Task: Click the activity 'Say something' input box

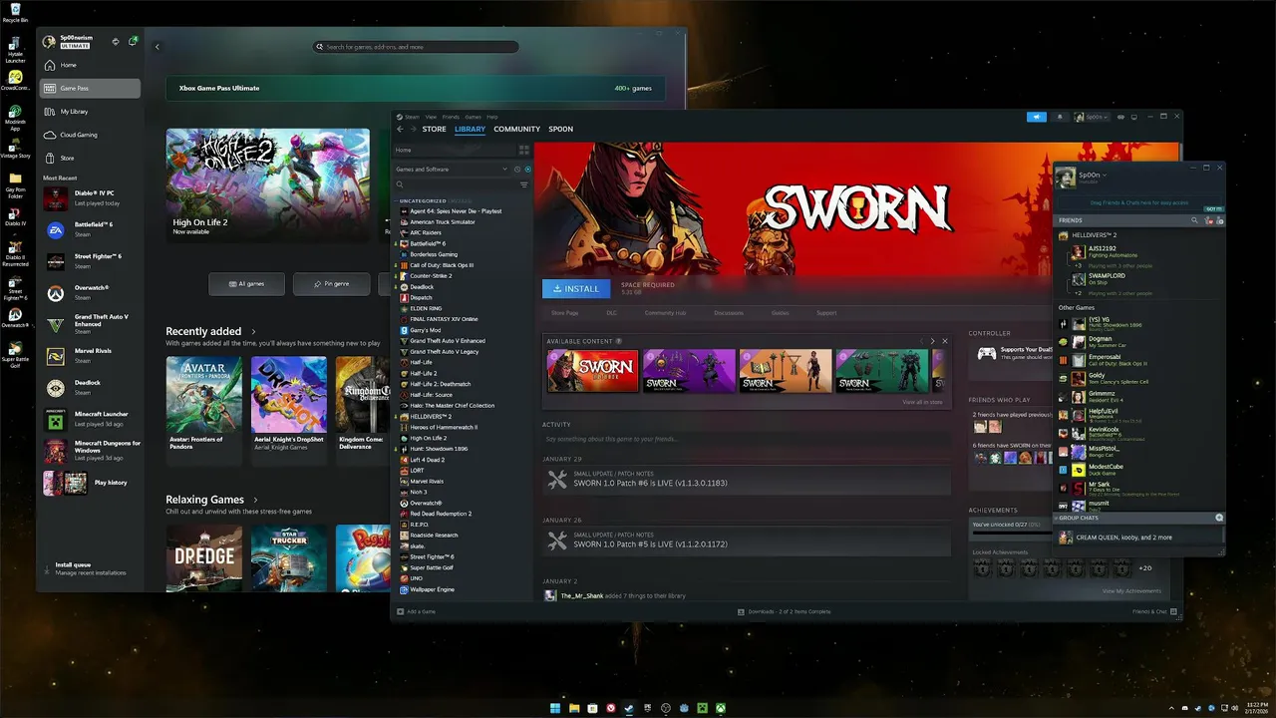Action: pos(746,439)
